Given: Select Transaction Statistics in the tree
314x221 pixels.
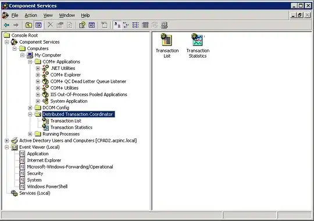Looking at the screenshot, I should tap(72, 128).
